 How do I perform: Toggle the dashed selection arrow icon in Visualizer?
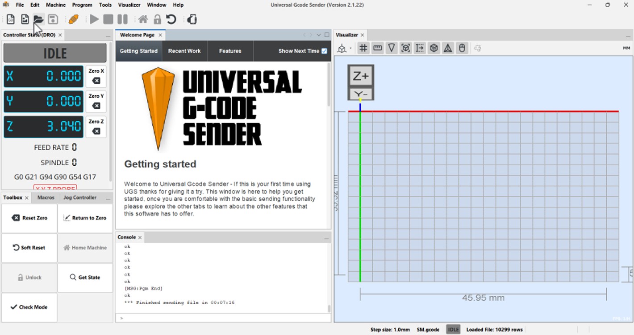pyautogui.click(x=420, y=48)
